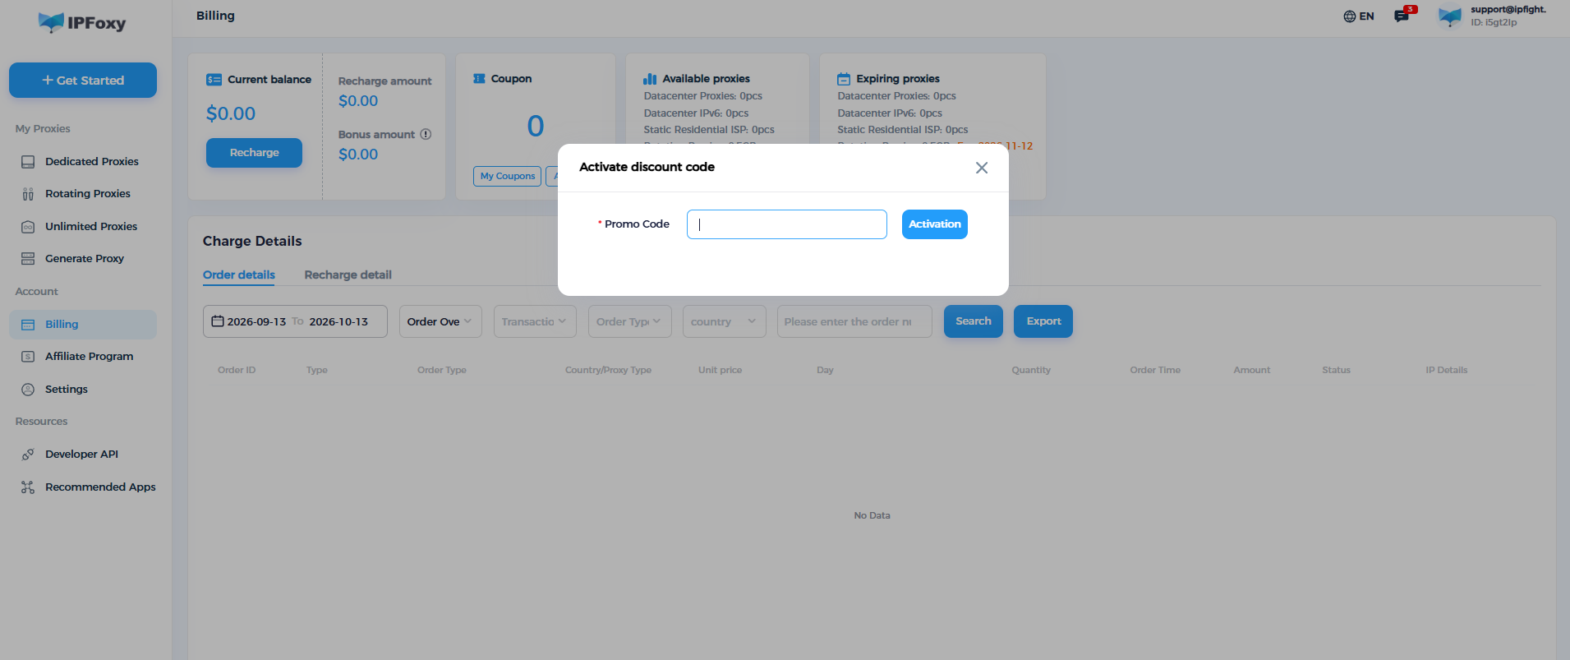Screen dimensions: 1570x660
Task: Click the Activation button
Action: 934,224
